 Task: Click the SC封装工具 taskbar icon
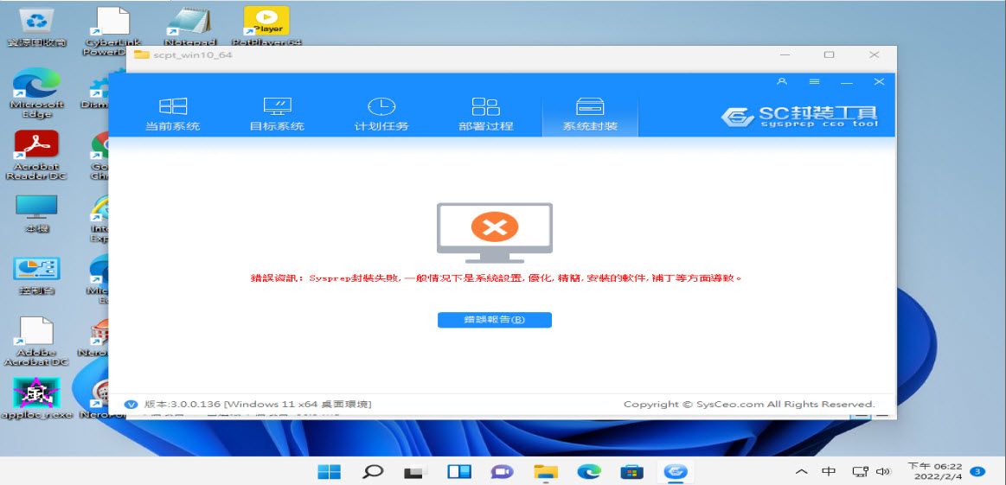[676, 471]
